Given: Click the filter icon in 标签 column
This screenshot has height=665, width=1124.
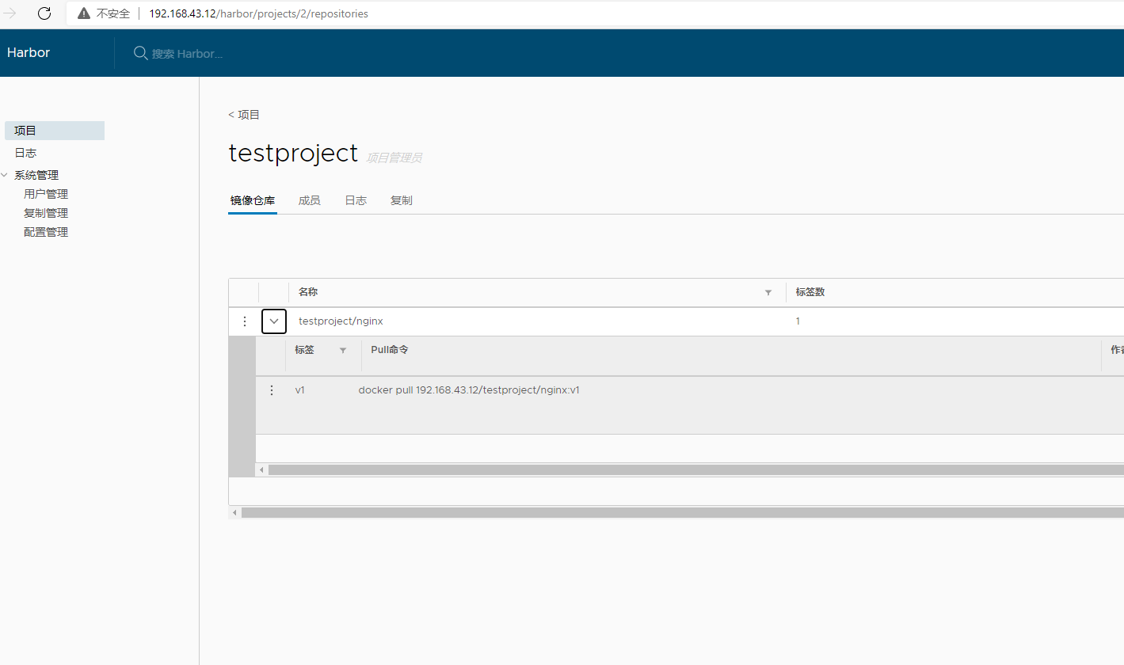Looking at the screenshot, I should click(343, 350).
